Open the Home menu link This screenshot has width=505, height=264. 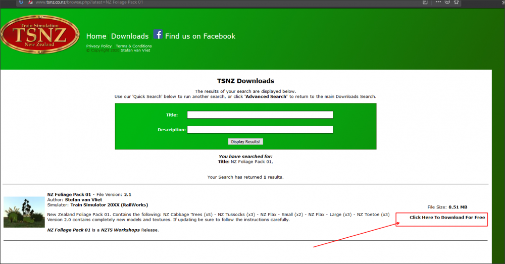click(96, 36)
